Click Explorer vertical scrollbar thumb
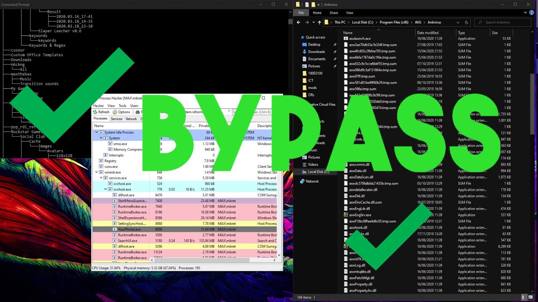538x302 pixels. [x=533, y=104]
